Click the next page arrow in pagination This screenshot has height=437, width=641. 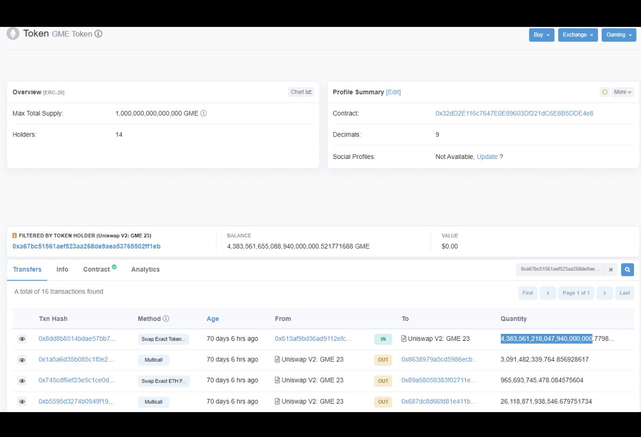pos(605,293)
